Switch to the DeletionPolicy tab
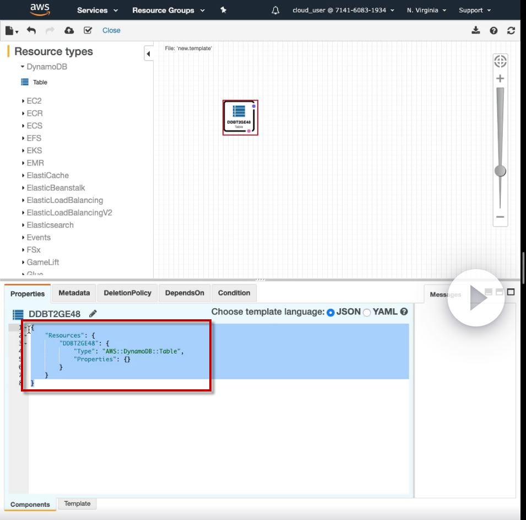 (x=127, y=293)
